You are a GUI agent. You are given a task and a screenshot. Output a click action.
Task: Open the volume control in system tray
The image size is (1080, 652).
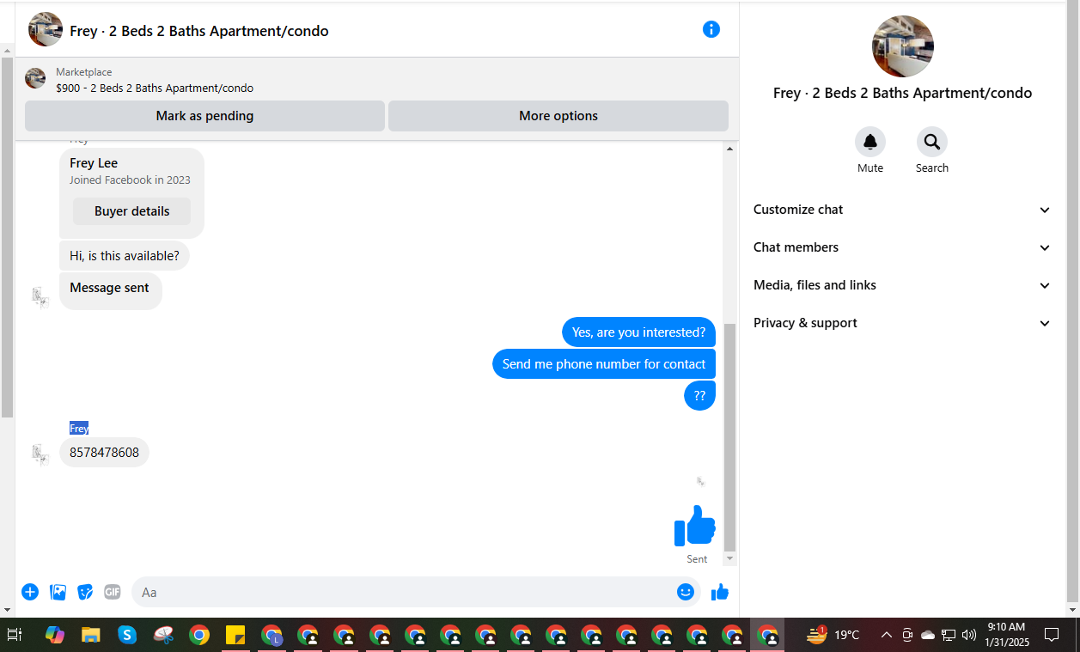(969, 635)
